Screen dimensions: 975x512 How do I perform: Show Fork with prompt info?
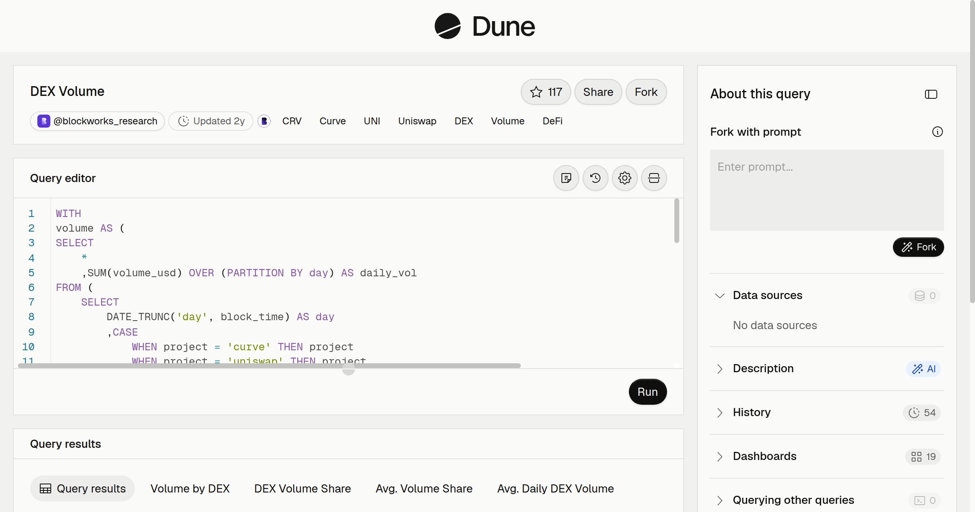(937, 132)
